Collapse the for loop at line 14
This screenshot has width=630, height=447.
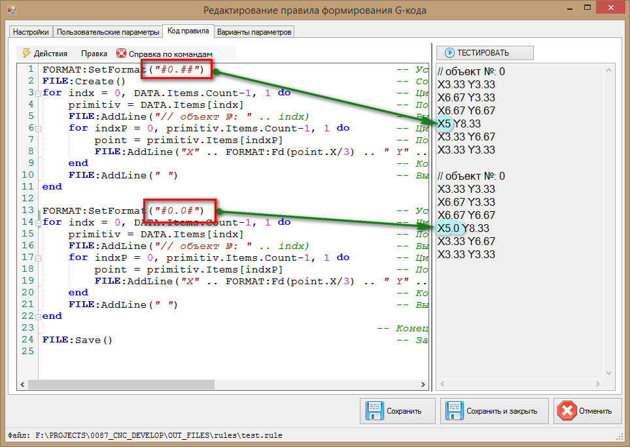coord(38,223)
